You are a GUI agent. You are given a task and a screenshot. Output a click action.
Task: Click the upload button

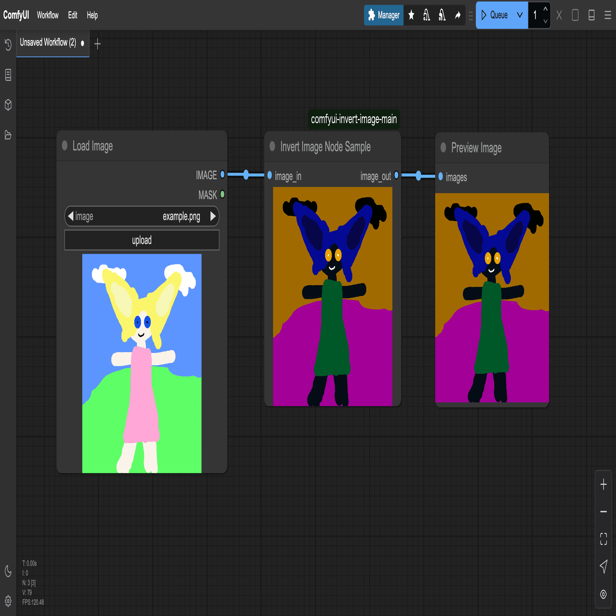tap(142, 240)
